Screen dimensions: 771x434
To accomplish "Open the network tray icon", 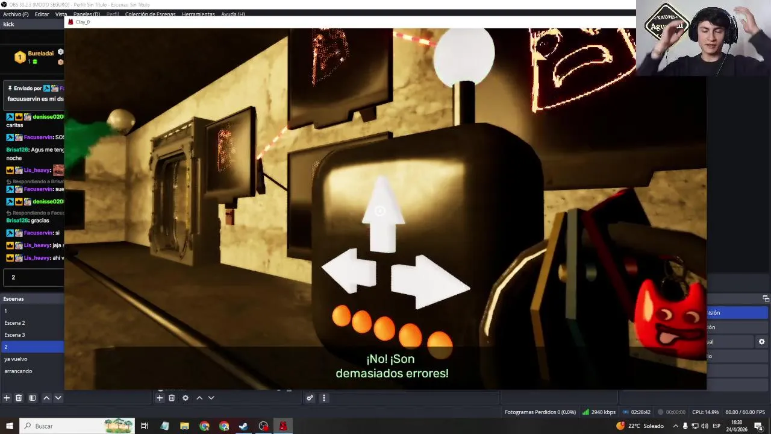I will pos(695,426).
